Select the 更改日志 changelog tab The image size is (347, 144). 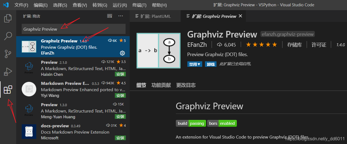point(186,85)
